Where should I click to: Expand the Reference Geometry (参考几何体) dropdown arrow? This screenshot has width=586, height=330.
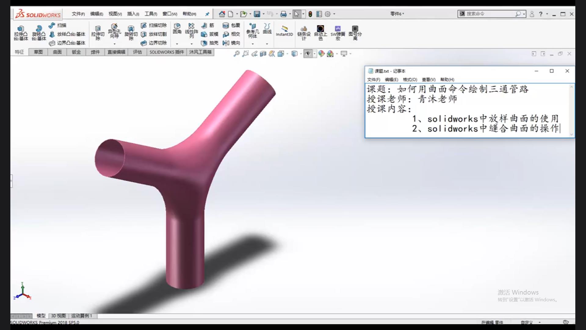click(x=252, y=44)
